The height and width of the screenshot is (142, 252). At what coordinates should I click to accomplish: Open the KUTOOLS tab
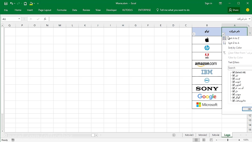pos(127,10)
